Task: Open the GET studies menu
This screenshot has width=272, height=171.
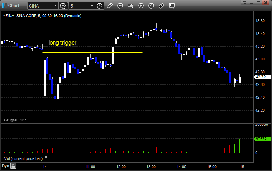Action: click(130, 6)
